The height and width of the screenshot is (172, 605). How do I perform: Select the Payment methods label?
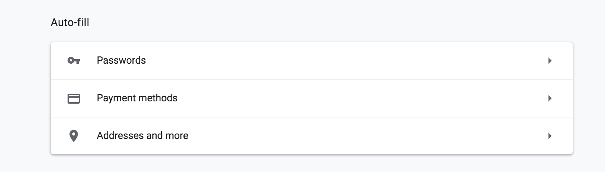coord(137,98)
